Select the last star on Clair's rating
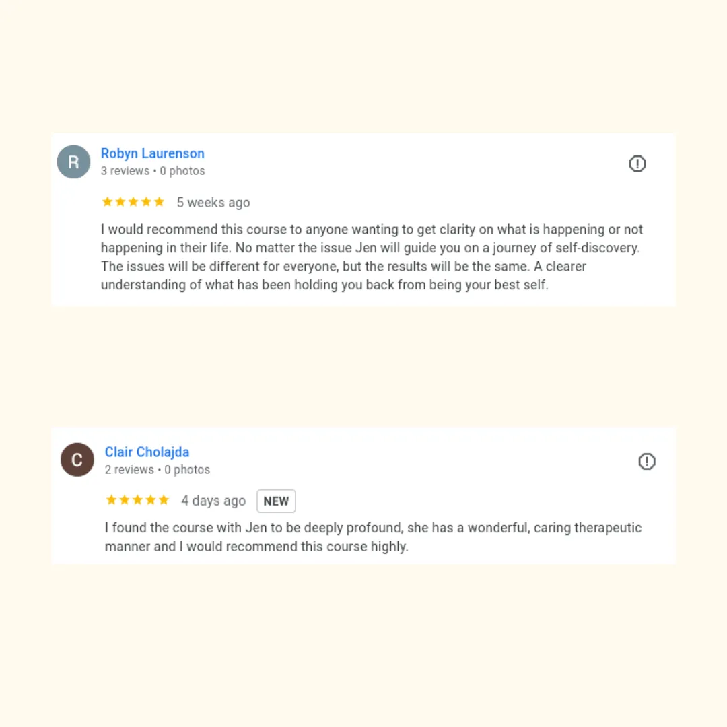727x727 pixels. [164, 499]
